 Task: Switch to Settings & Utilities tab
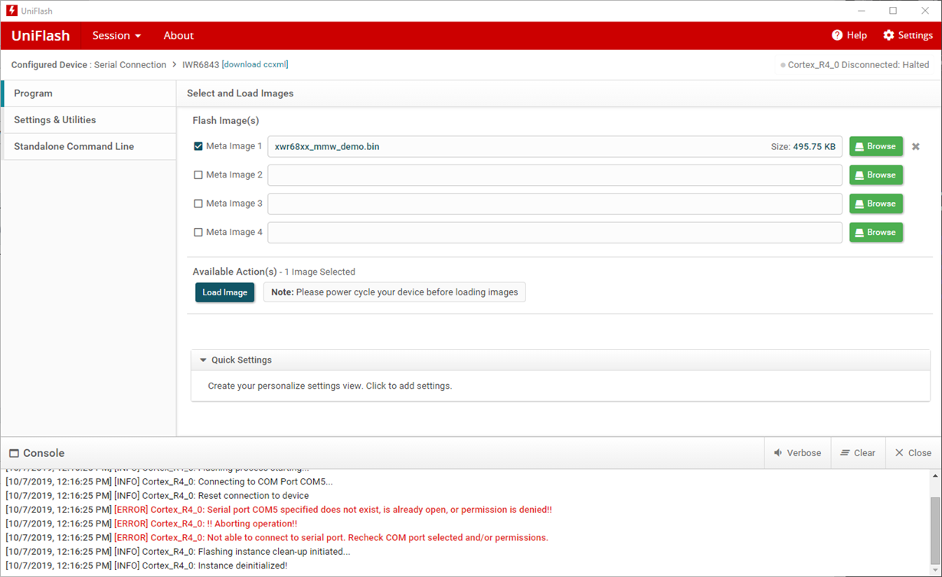pos(90,120)
